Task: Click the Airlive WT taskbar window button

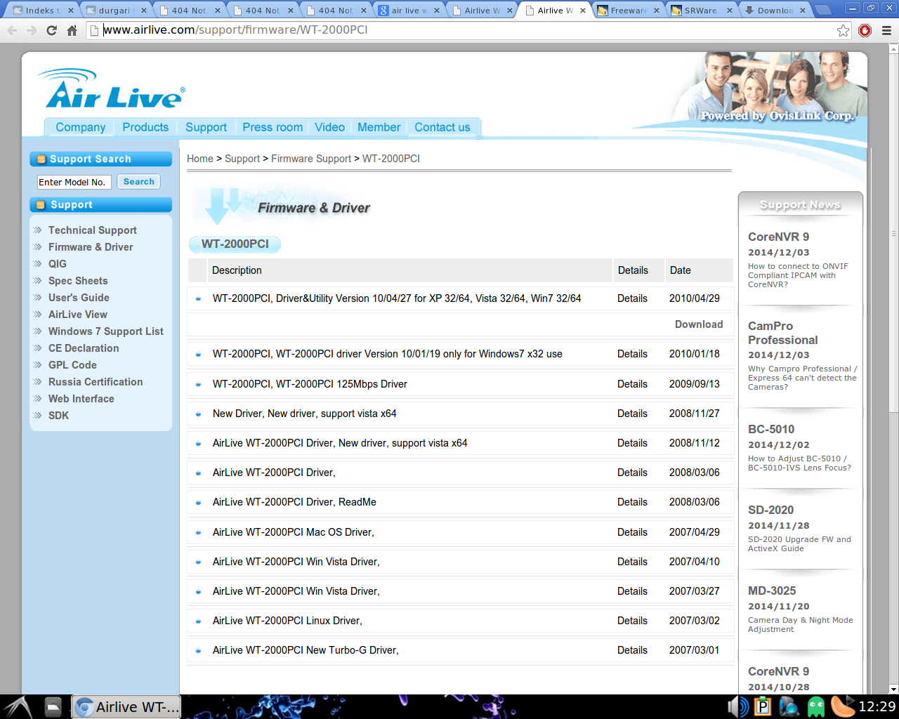Action: tap(126, 706)
